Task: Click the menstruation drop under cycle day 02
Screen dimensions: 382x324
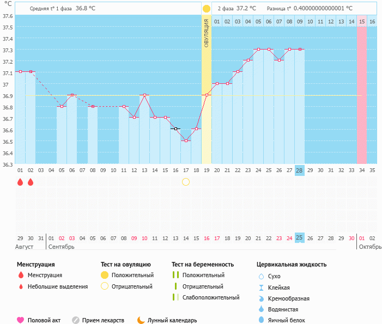Action: click(x=31, y=182)
